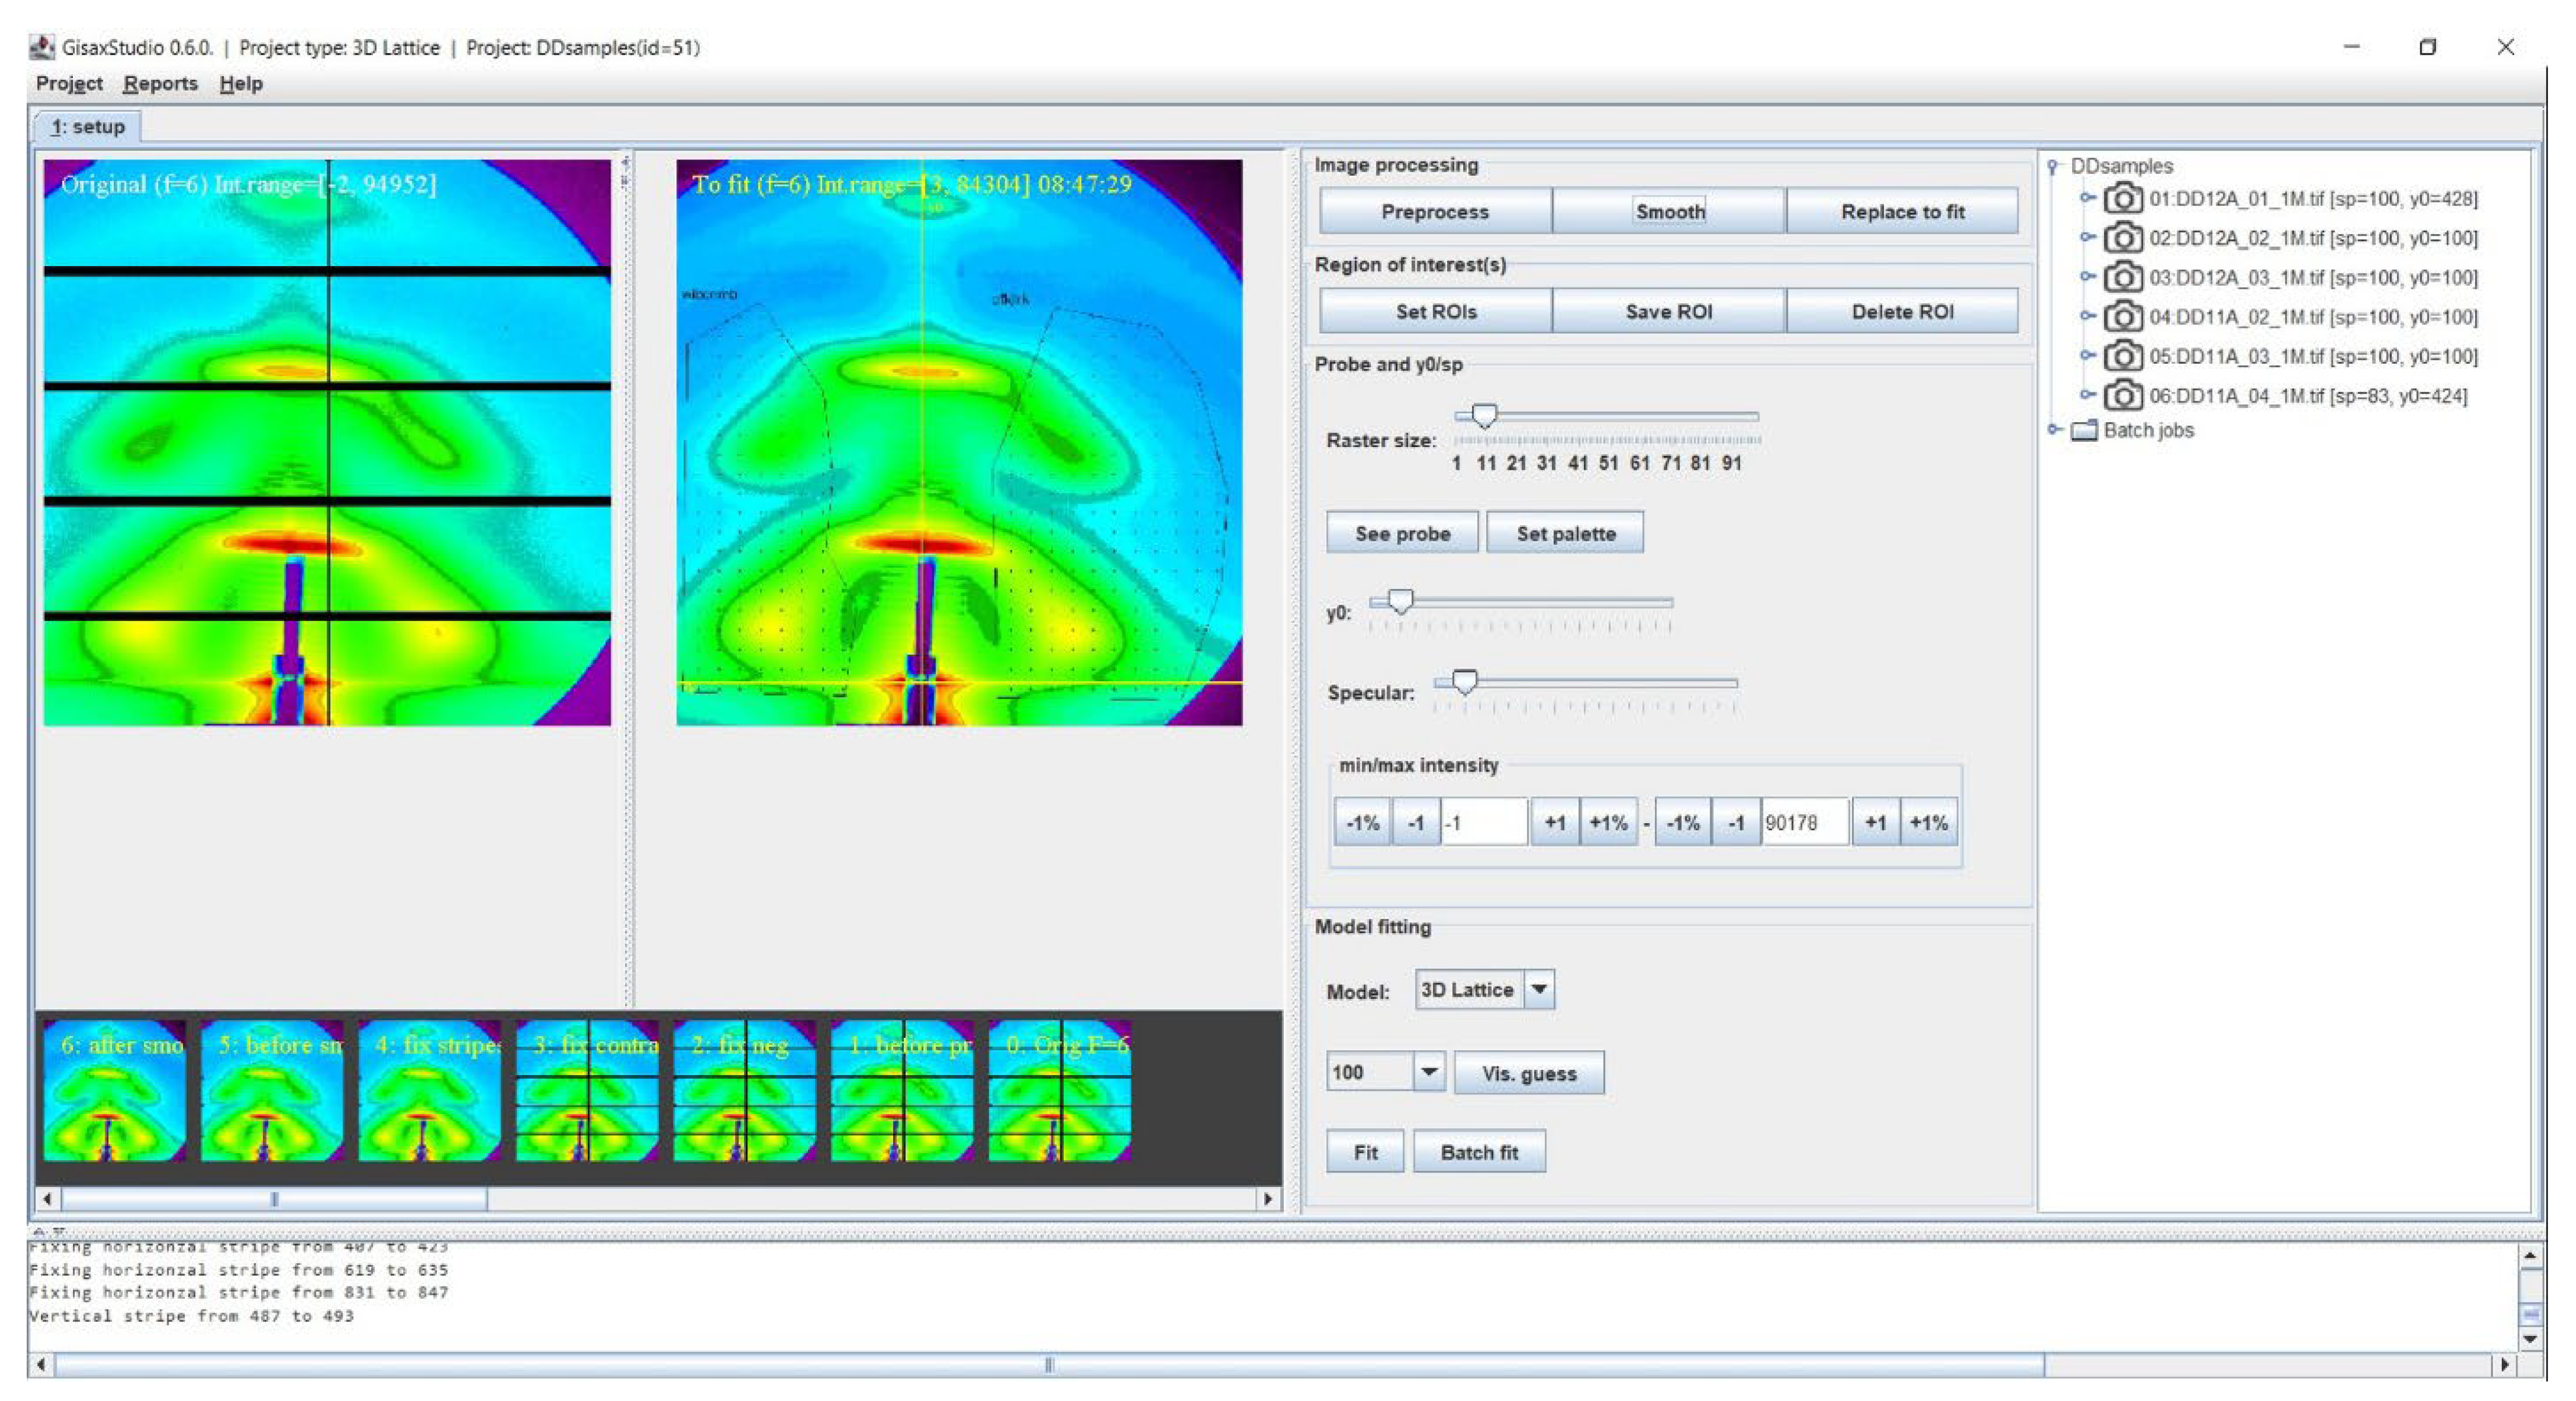Screen dimensions: 2576x1401
Task: Expand the 02:DD12A_02_1M.tif tree node
Action: click(x=2087, y=238)
